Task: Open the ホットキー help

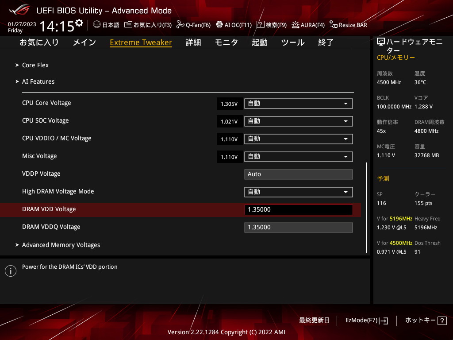Action: click(420, 321)
